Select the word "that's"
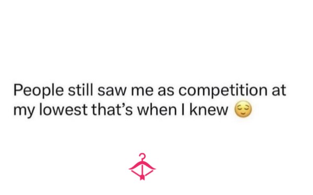 point(112,109)
